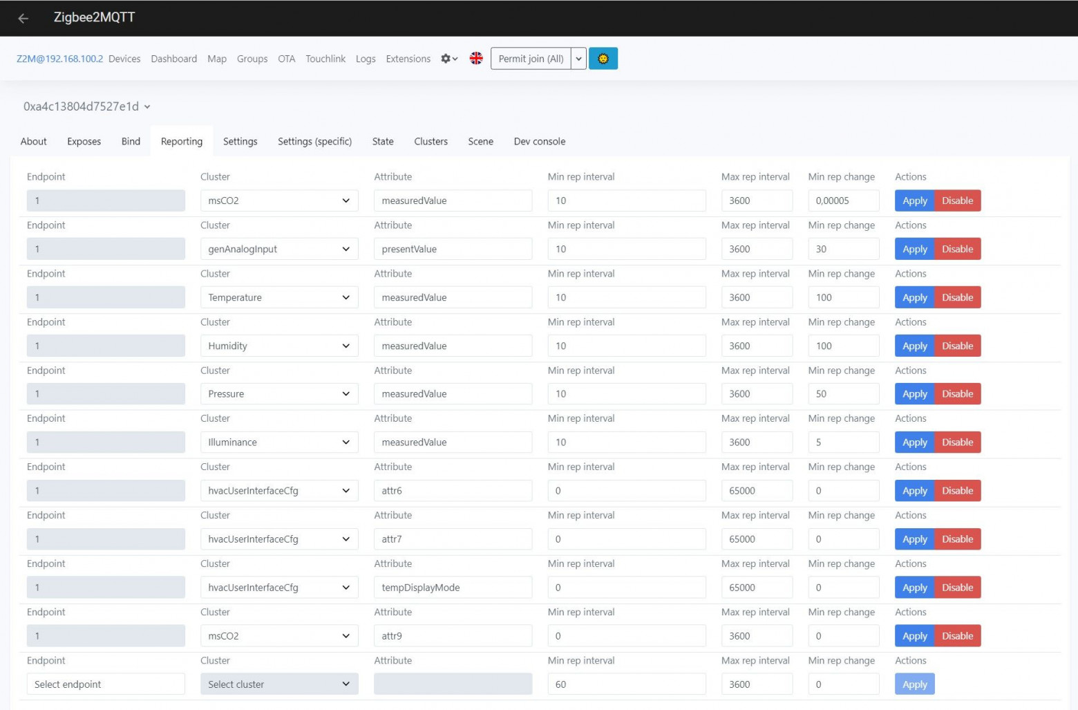Open the Clusters tab
This screenshot has height=710, width=1078.
tap(431, 142)
